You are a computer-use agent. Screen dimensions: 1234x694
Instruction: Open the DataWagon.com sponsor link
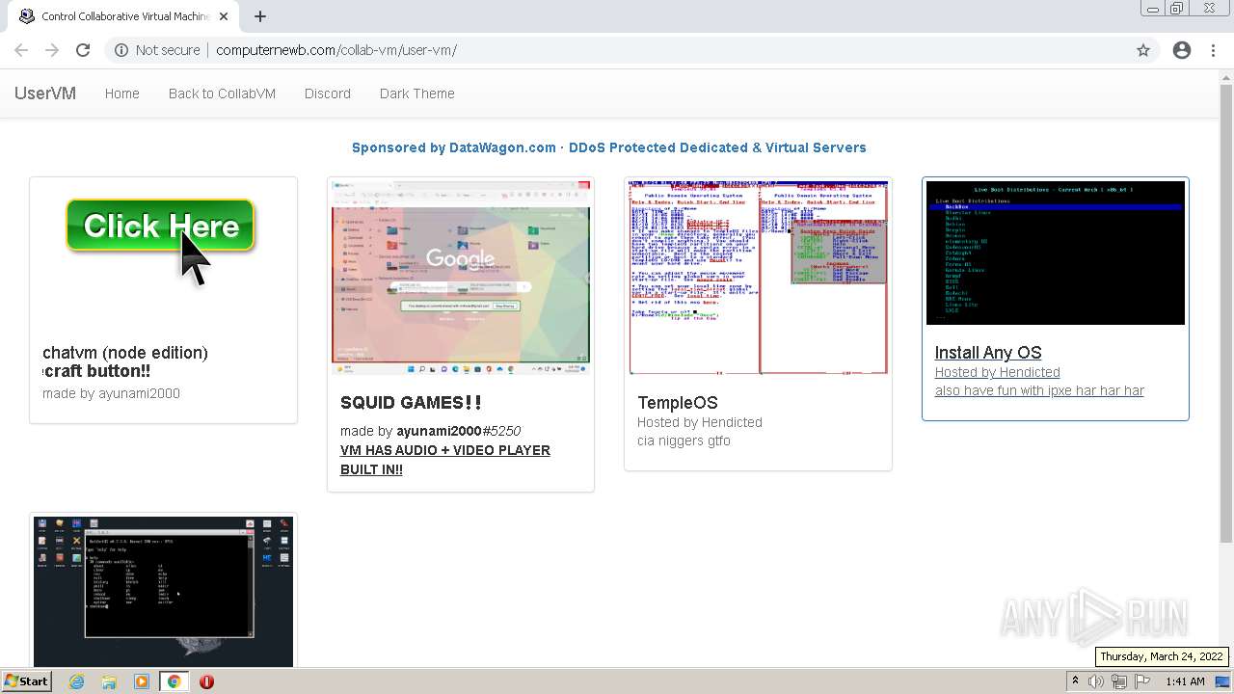(609, 147)
